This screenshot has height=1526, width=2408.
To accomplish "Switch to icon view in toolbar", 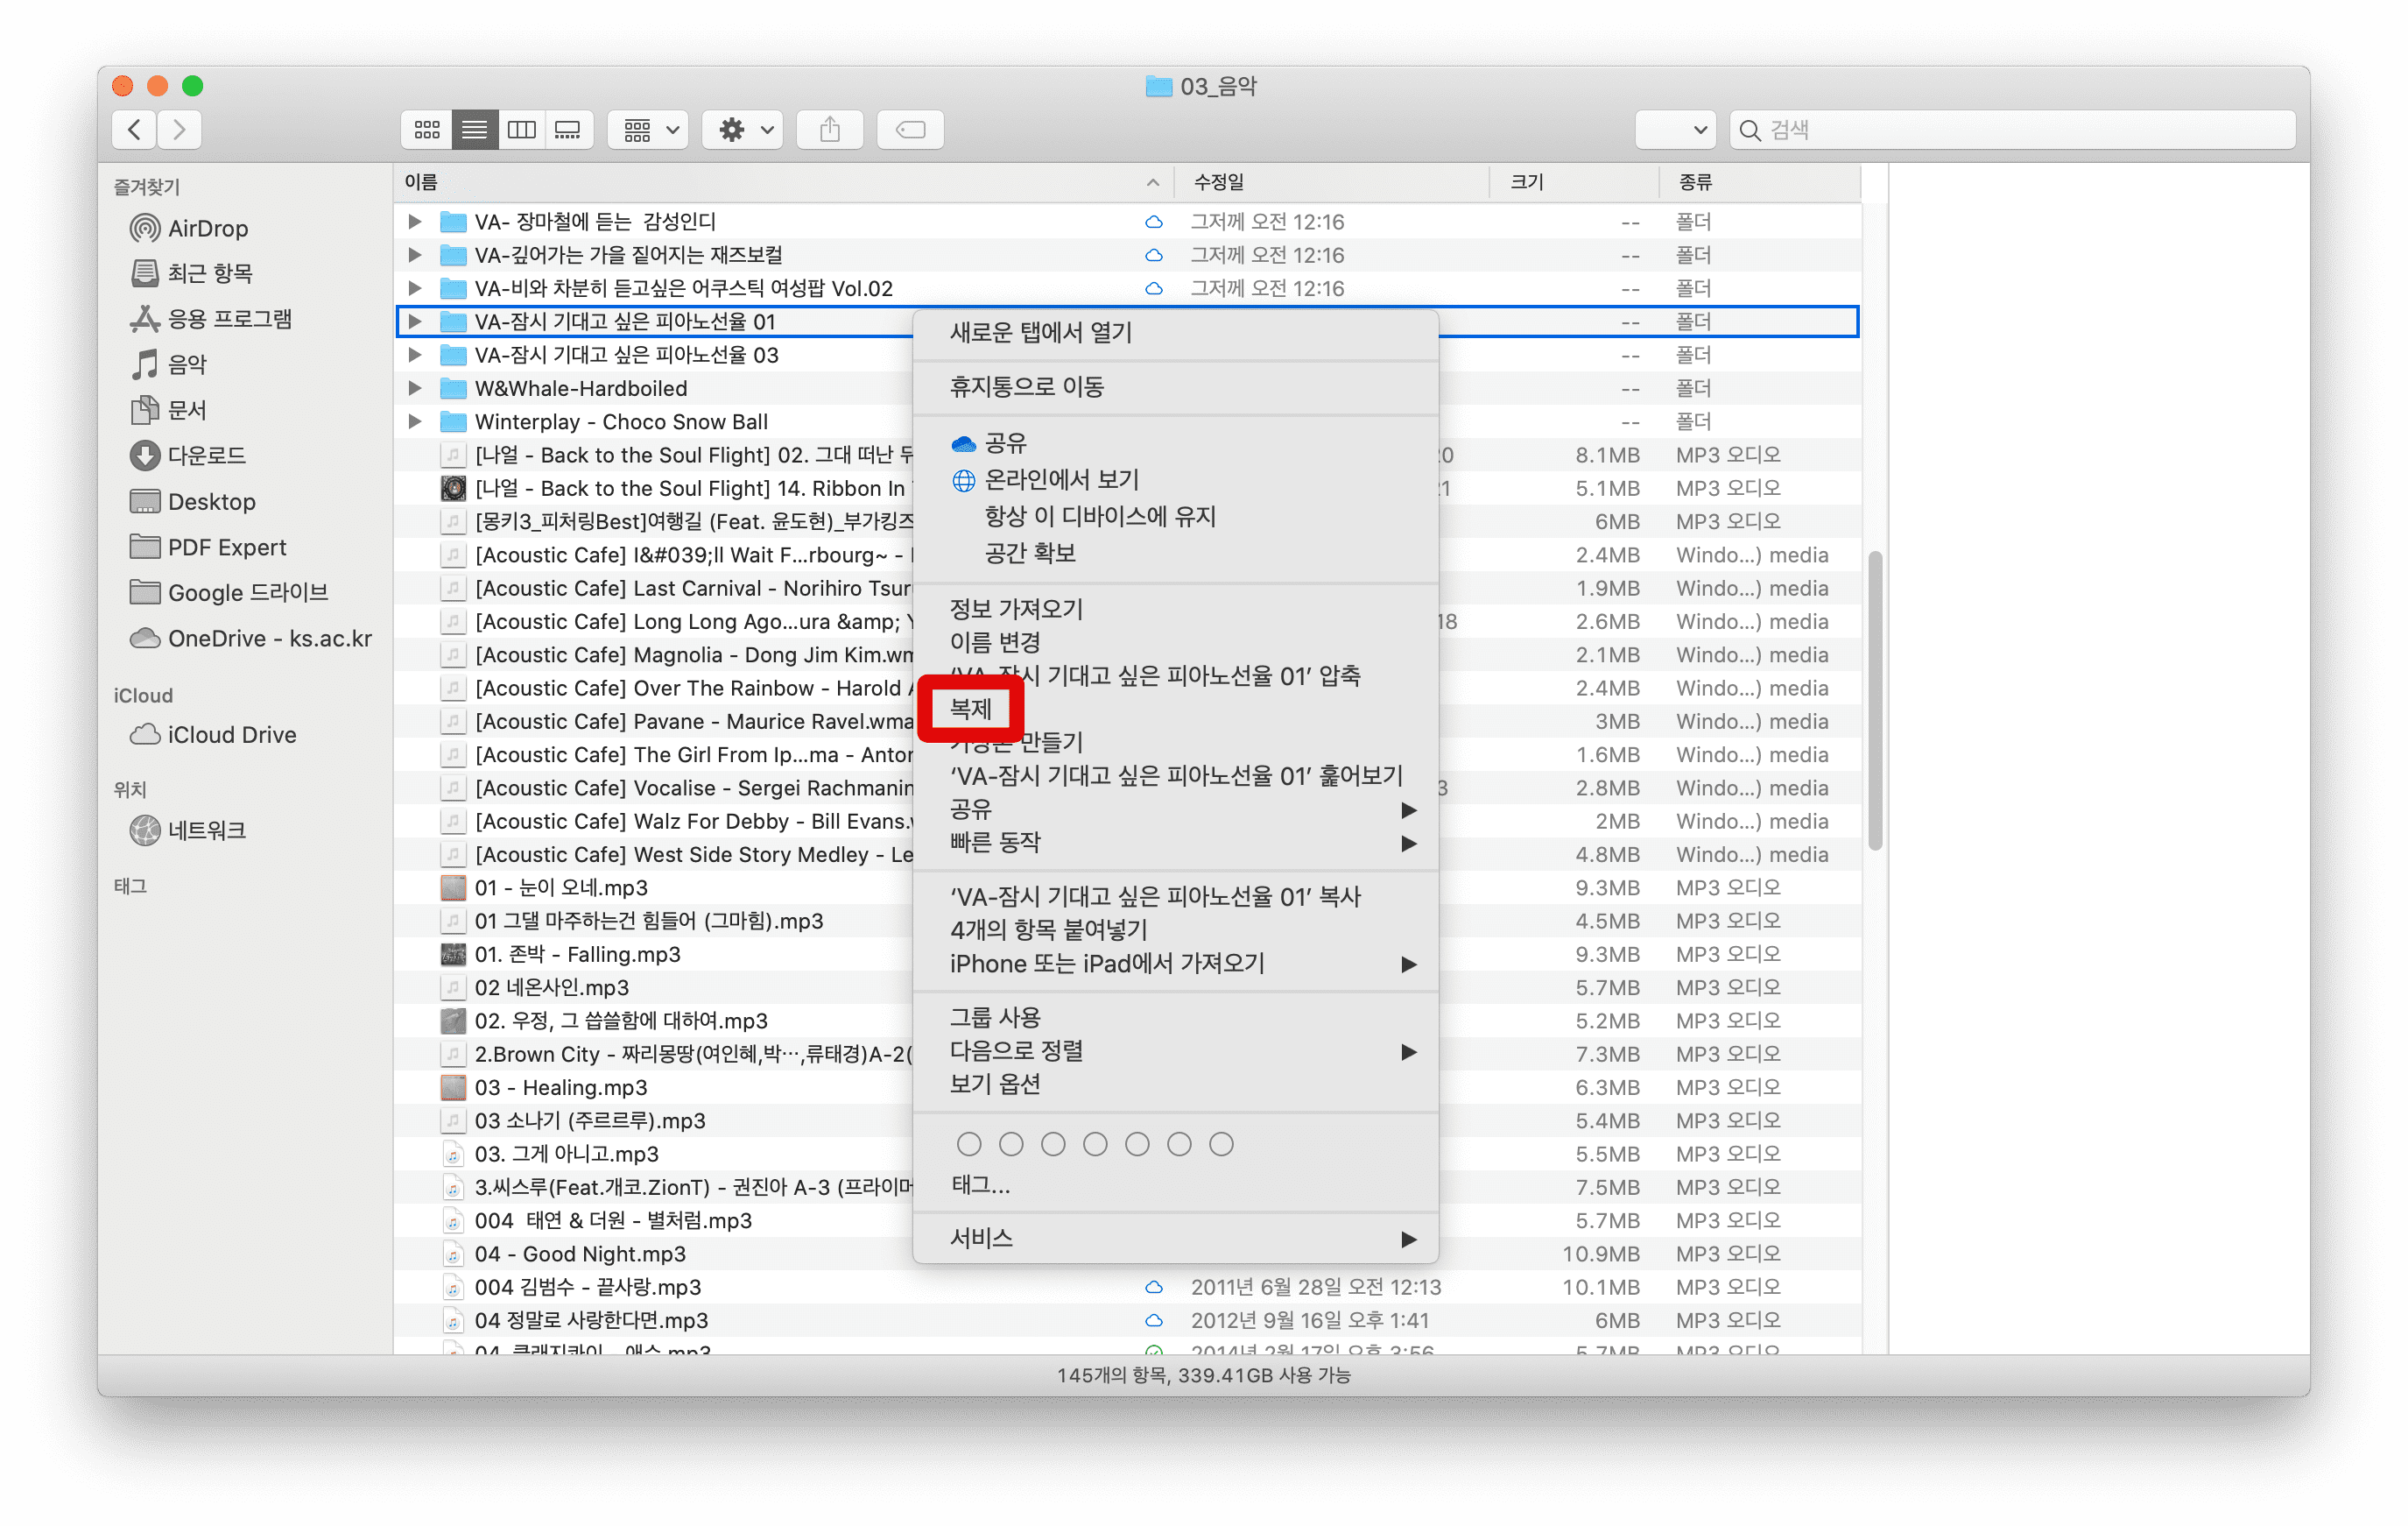I will [x=427, y=129].
